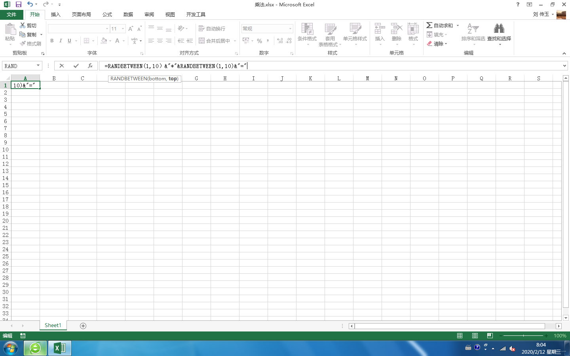Open the Insert Function fx dialog
Image resolution: width=570 pixels, height=356 pixels.
(90, 66)
